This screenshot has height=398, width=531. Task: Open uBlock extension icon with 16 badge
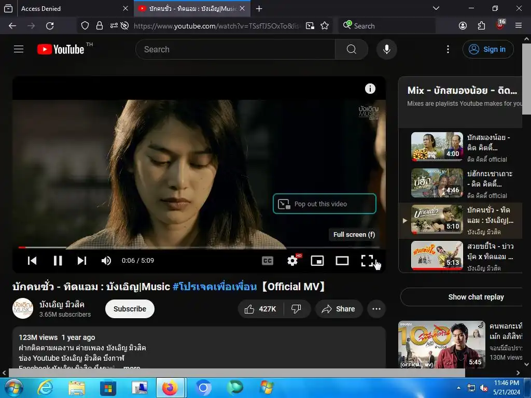point(500,25)
